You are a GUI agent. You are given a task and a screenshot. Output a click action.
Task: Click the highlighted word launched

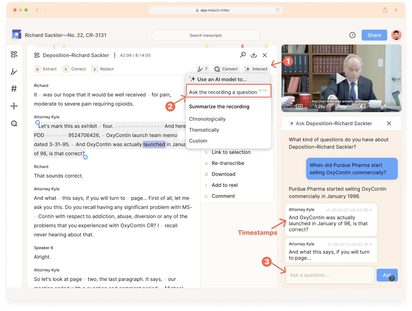(154, 144)
